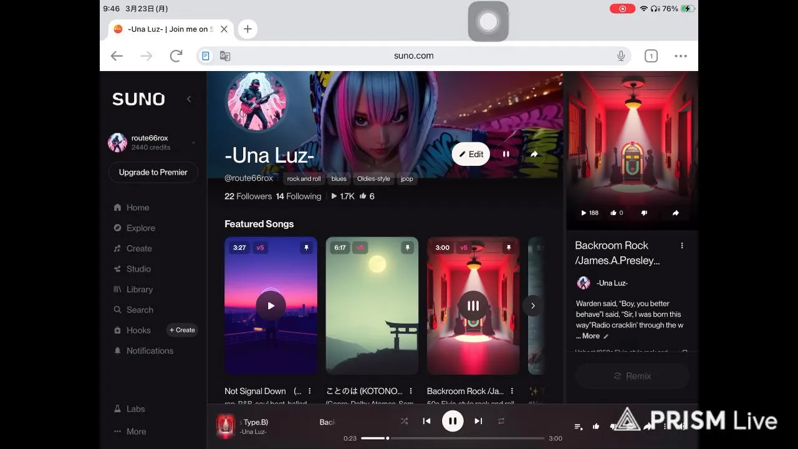Screen dimensions: 798x449
Task: Tap the microphone voice search icon
Action: [621, 56]
